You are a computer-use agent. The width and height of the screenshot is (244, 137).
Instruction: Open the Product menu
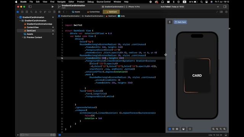pos(80,2)
